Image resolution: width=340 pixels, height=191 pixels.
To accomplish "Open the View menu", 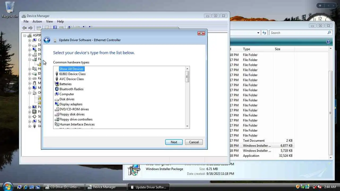I will point(49,21).
